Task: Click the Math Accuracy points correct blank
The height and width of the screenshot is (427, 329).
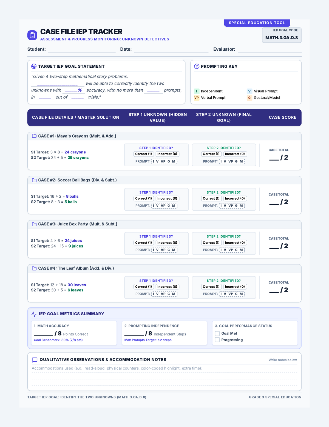Action: tap(43, 334)
